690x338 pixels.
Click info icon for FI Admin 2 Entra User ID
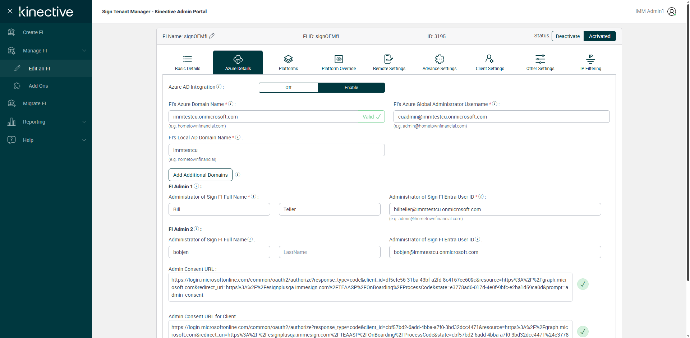tap(478, 239)
